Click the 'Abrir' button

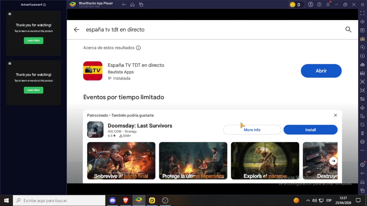(321, 71)
